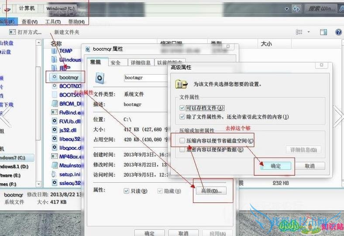344x236 pixels.
Task: Select the setup.ini file icon
Action: tap(54, 174)
